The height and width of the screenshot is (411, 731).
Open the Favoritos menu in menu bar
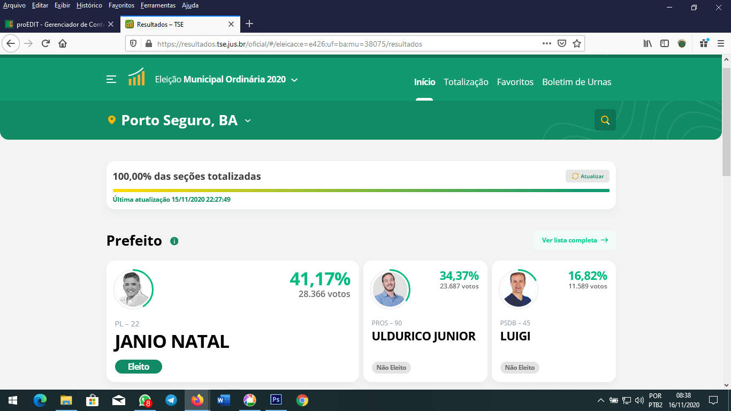tap(121, 5)
